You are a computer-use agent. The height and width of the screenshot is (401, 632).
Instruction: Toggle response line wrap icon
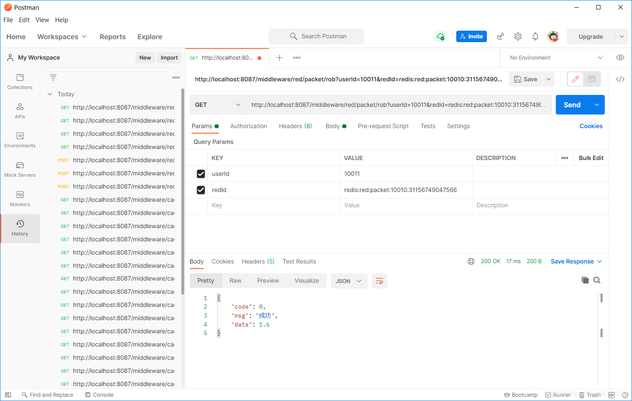tap(379, 281)
